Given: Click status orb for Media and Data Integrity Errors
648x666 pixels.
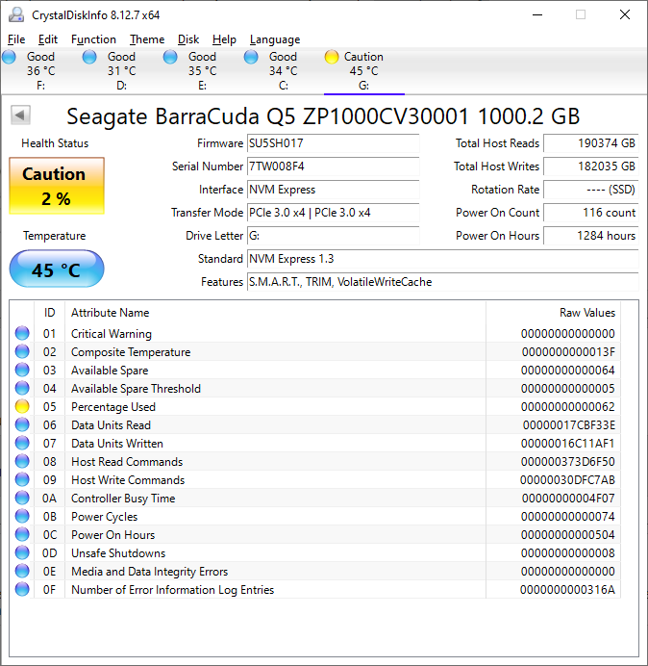Looking at the screenshot, I should click(x=22, y=571).
